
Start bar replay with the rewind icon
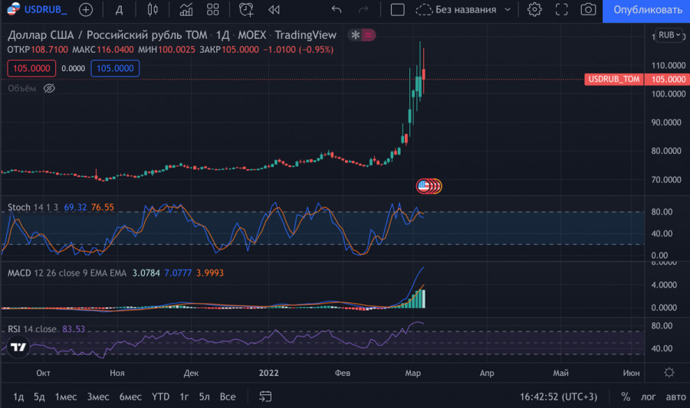click(x=274, y=10)
